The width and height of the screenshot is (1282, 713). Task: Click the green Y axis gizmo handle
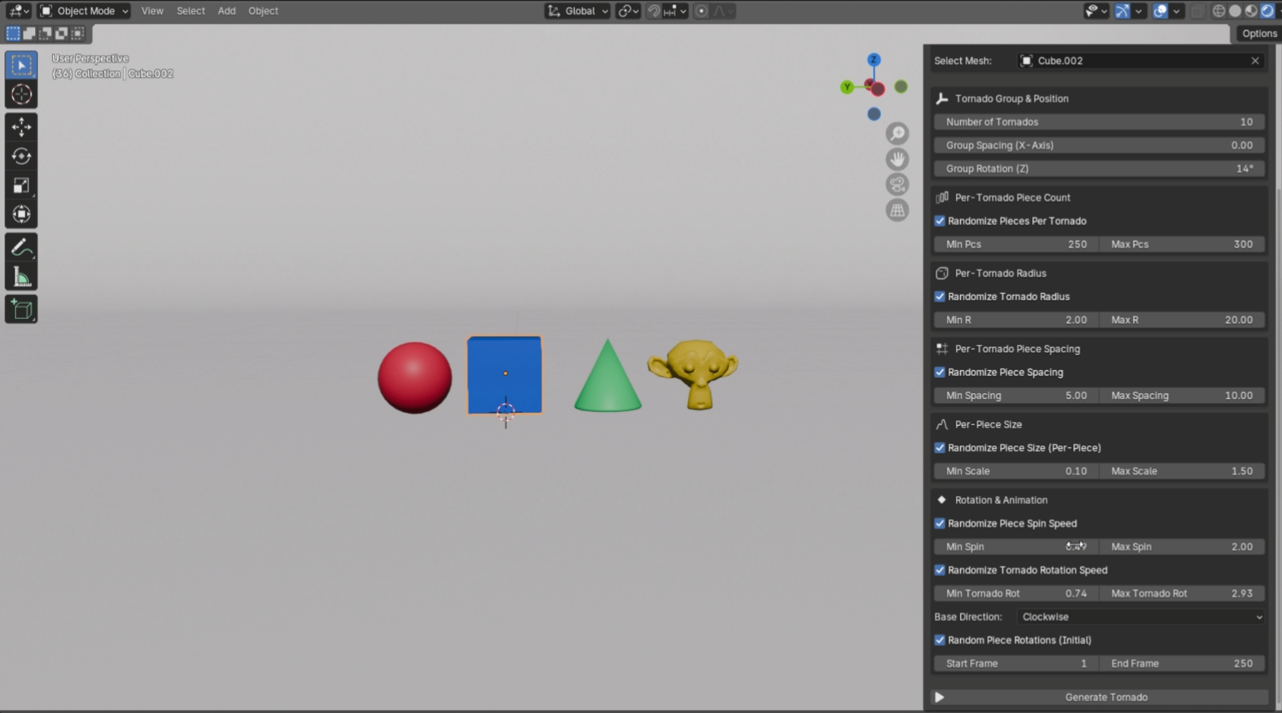point(847,87)
